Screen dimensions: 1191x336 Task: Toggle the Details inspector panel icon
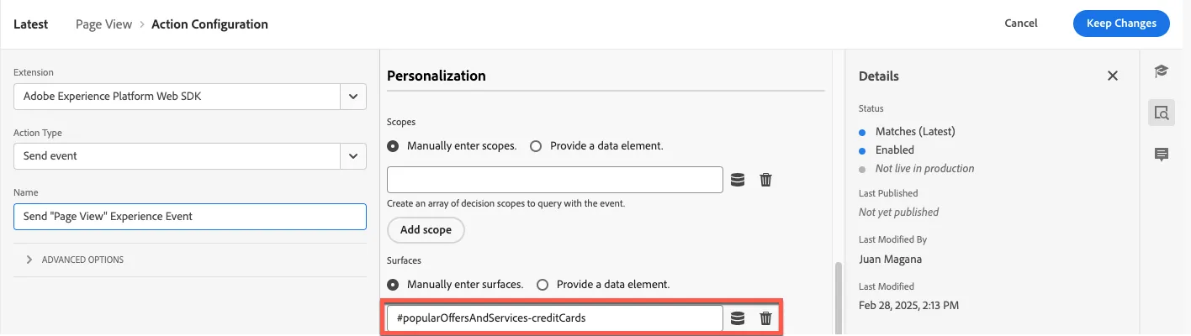1162,113
